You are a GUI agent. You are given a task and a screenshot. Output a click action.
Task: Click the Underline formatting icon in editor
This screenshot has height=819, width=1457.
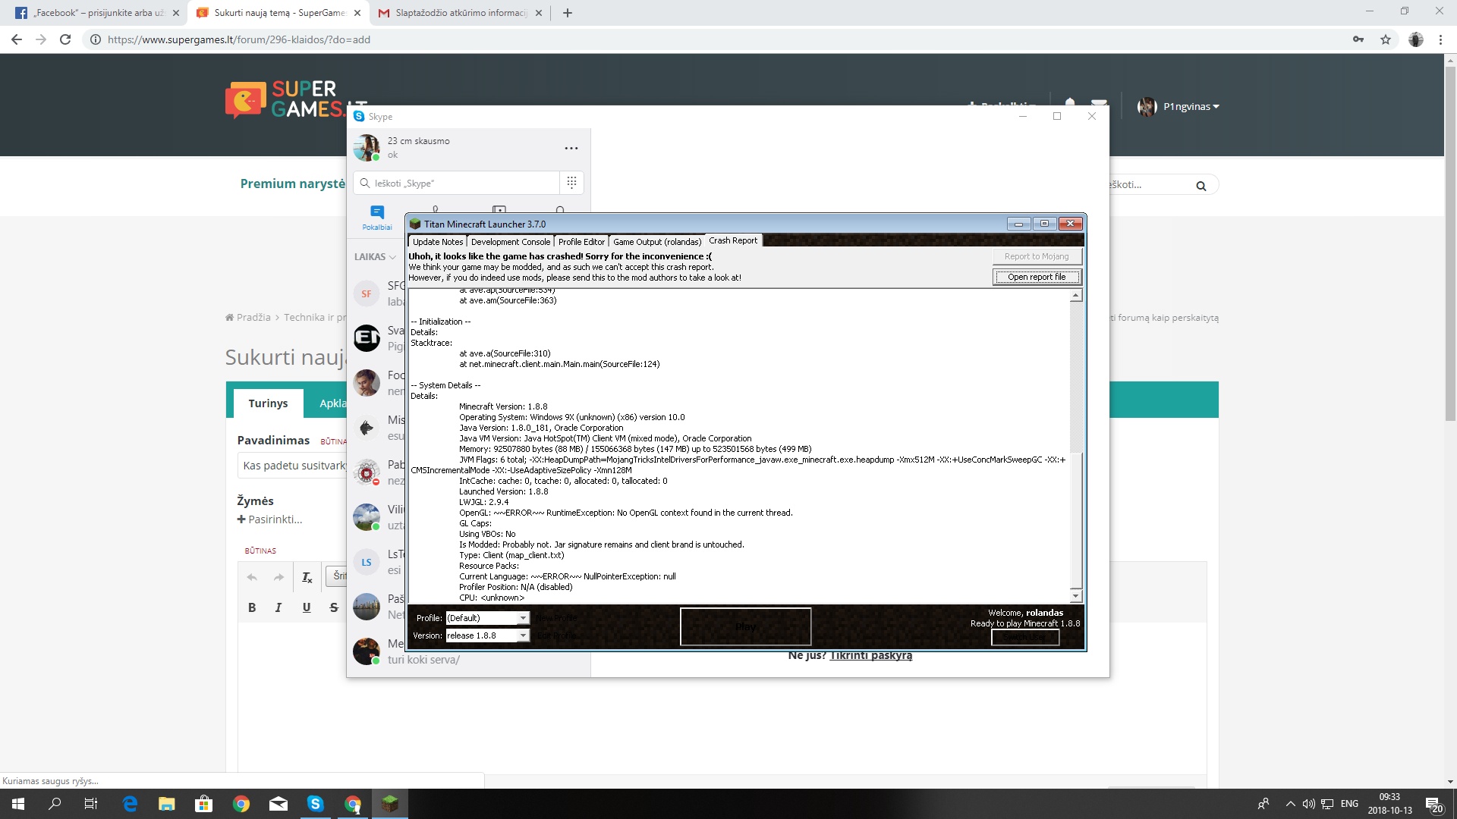click(x=307, y=607)
